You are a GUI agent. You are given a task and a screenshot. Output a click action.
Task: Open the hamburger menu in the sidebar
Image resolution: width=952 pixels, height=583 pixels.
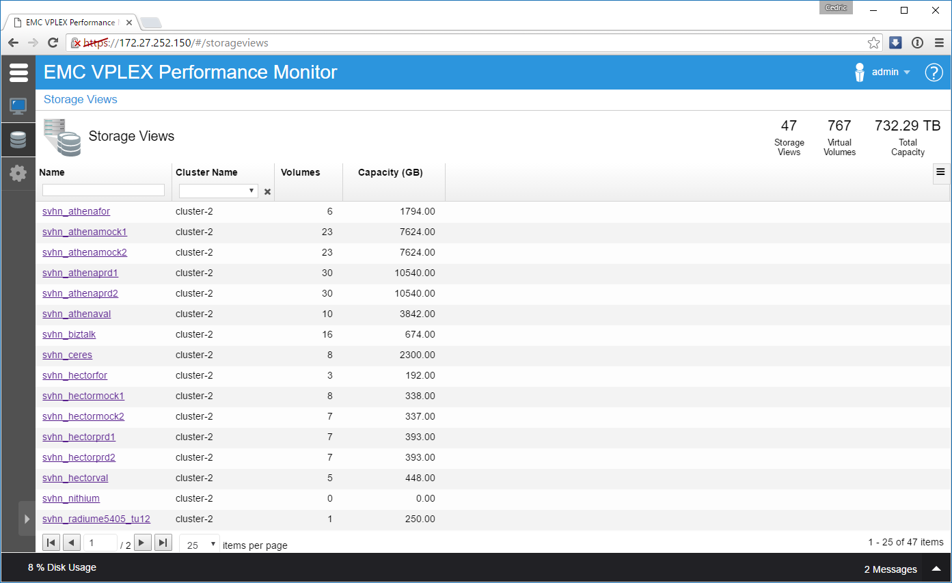(x=18, y=72)
